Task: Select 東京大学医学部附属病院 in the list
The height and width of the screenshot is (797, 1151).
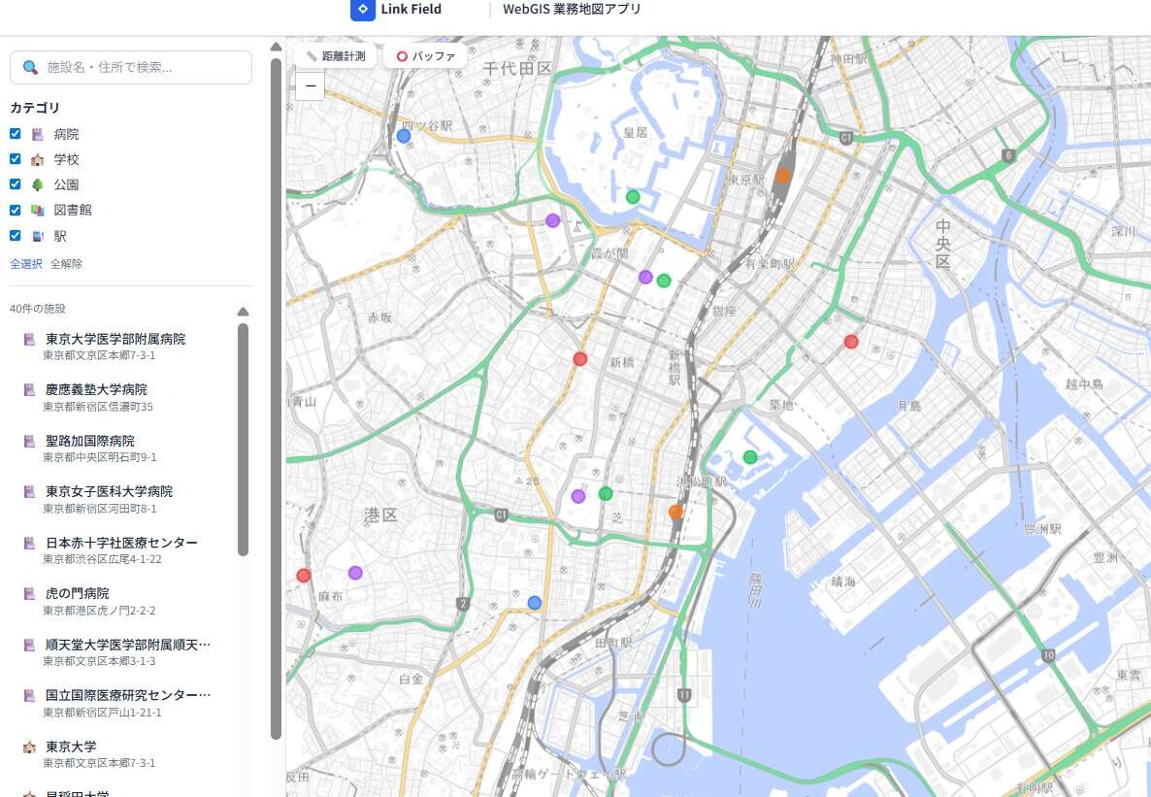Action: [125, 346]
